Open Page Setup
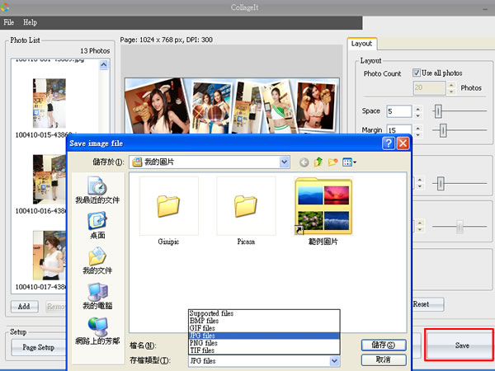This screenshot has width=495, height=371. click(39, 347)
